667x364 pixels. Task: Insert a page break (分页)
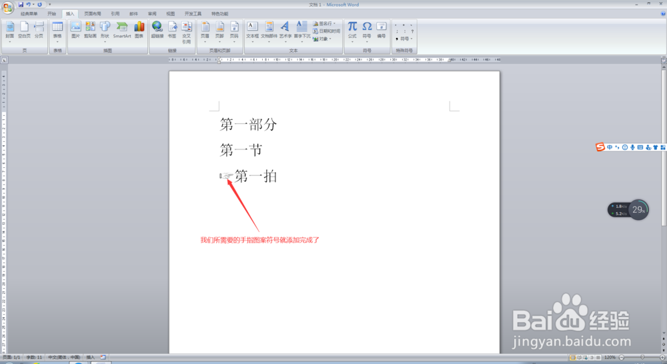coord(39,30)
